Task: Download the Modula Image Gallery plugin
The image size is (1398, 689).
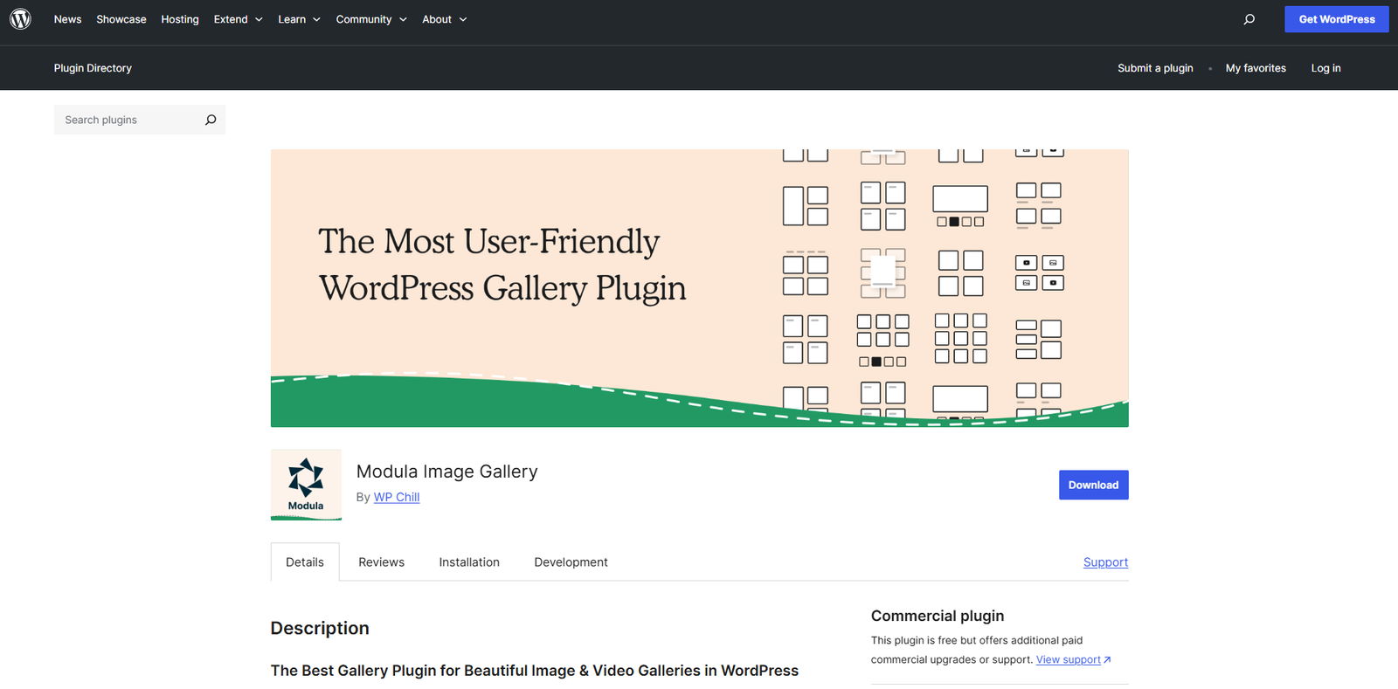Action: (x=1093, y=486)
